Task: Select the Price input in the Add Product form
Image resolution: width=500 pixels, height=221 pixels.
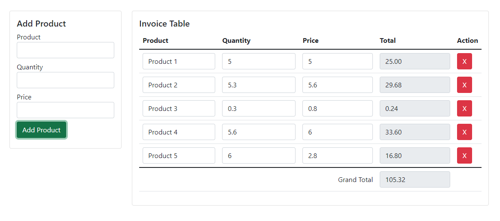Action: pyautogui.click(x=65, y=110)
